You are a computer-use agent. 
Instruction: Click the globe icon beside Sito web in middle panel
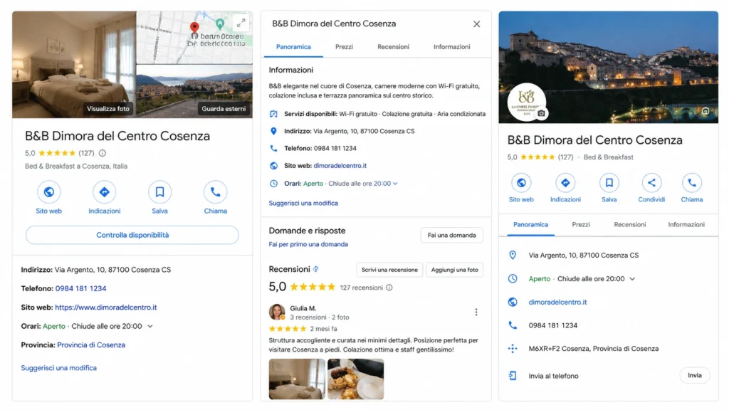point(274,165)
